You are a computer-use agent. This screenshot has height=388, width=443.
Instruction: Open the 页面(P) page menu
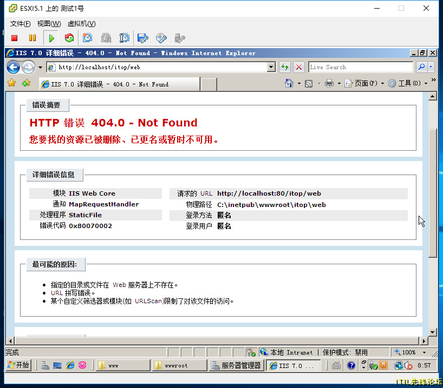(x=364, y=83)
